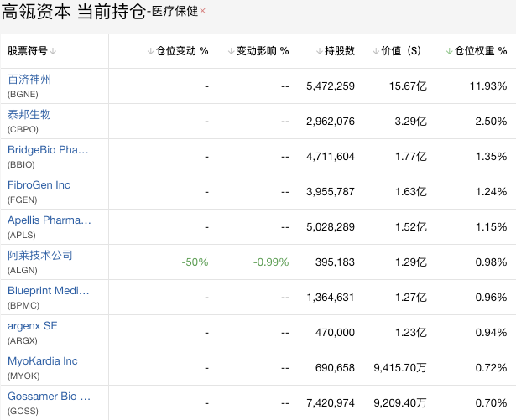
Task: Sort by 股票符号 arrow icon
Action: pos(53,51)
